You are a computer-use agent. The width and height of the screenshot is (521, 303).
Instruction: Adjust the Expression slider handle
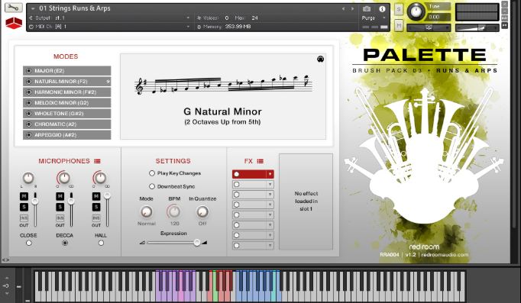click(197, 243)
